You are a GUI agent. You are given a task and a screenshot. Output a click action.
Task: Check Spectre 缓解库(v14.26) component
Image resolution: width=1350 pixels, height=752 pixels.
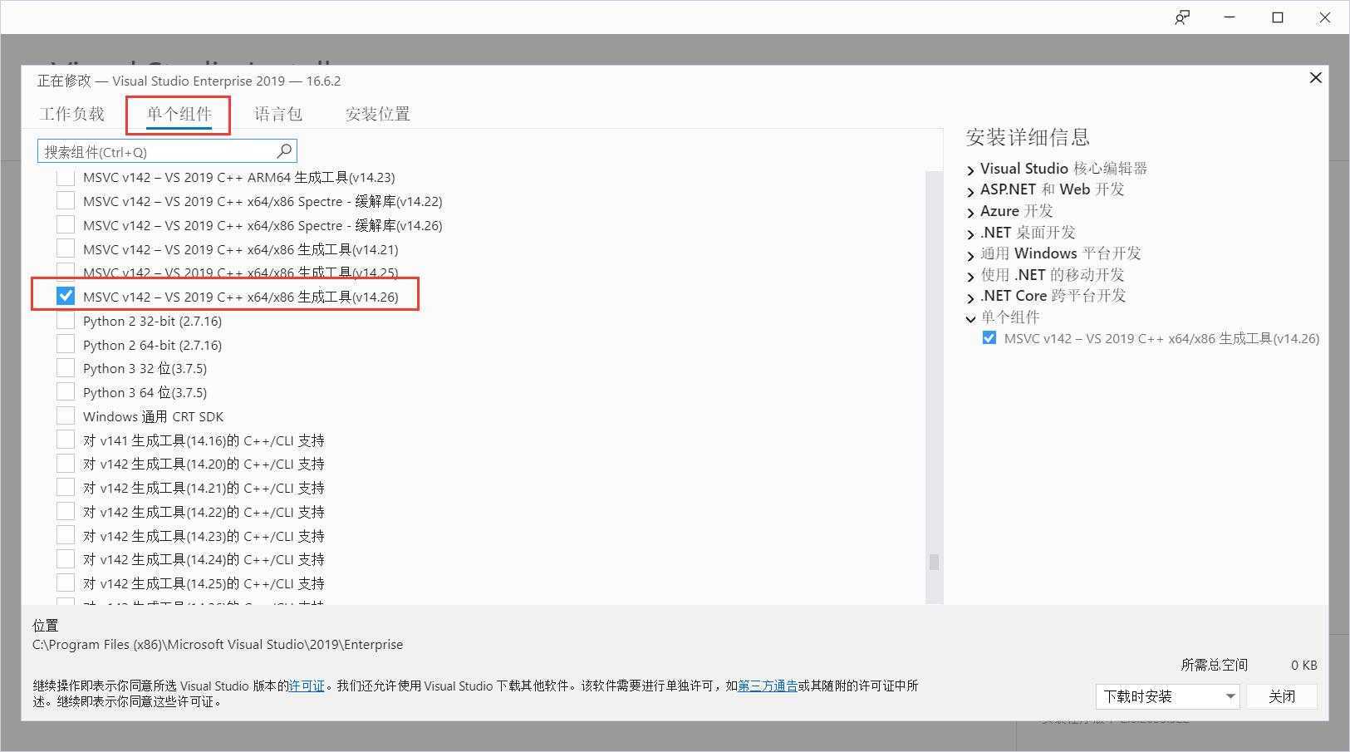pos(66,225)
